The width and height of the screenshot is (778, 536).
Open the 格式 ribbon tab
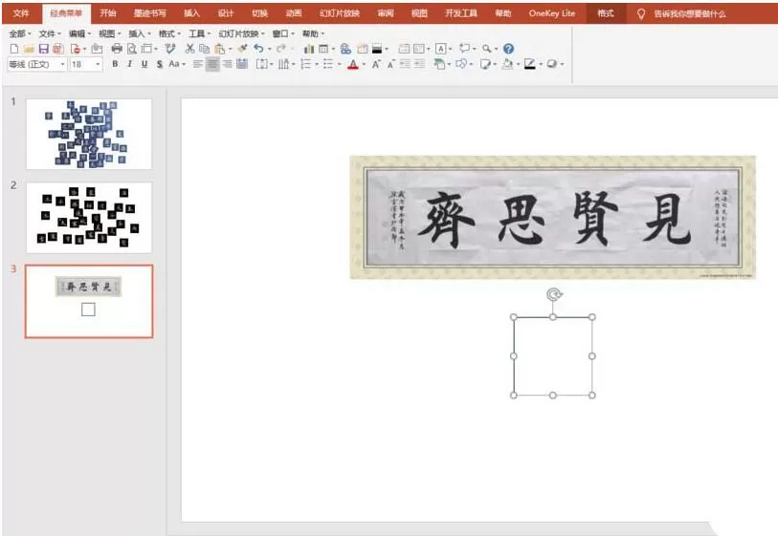coord(606,12)
